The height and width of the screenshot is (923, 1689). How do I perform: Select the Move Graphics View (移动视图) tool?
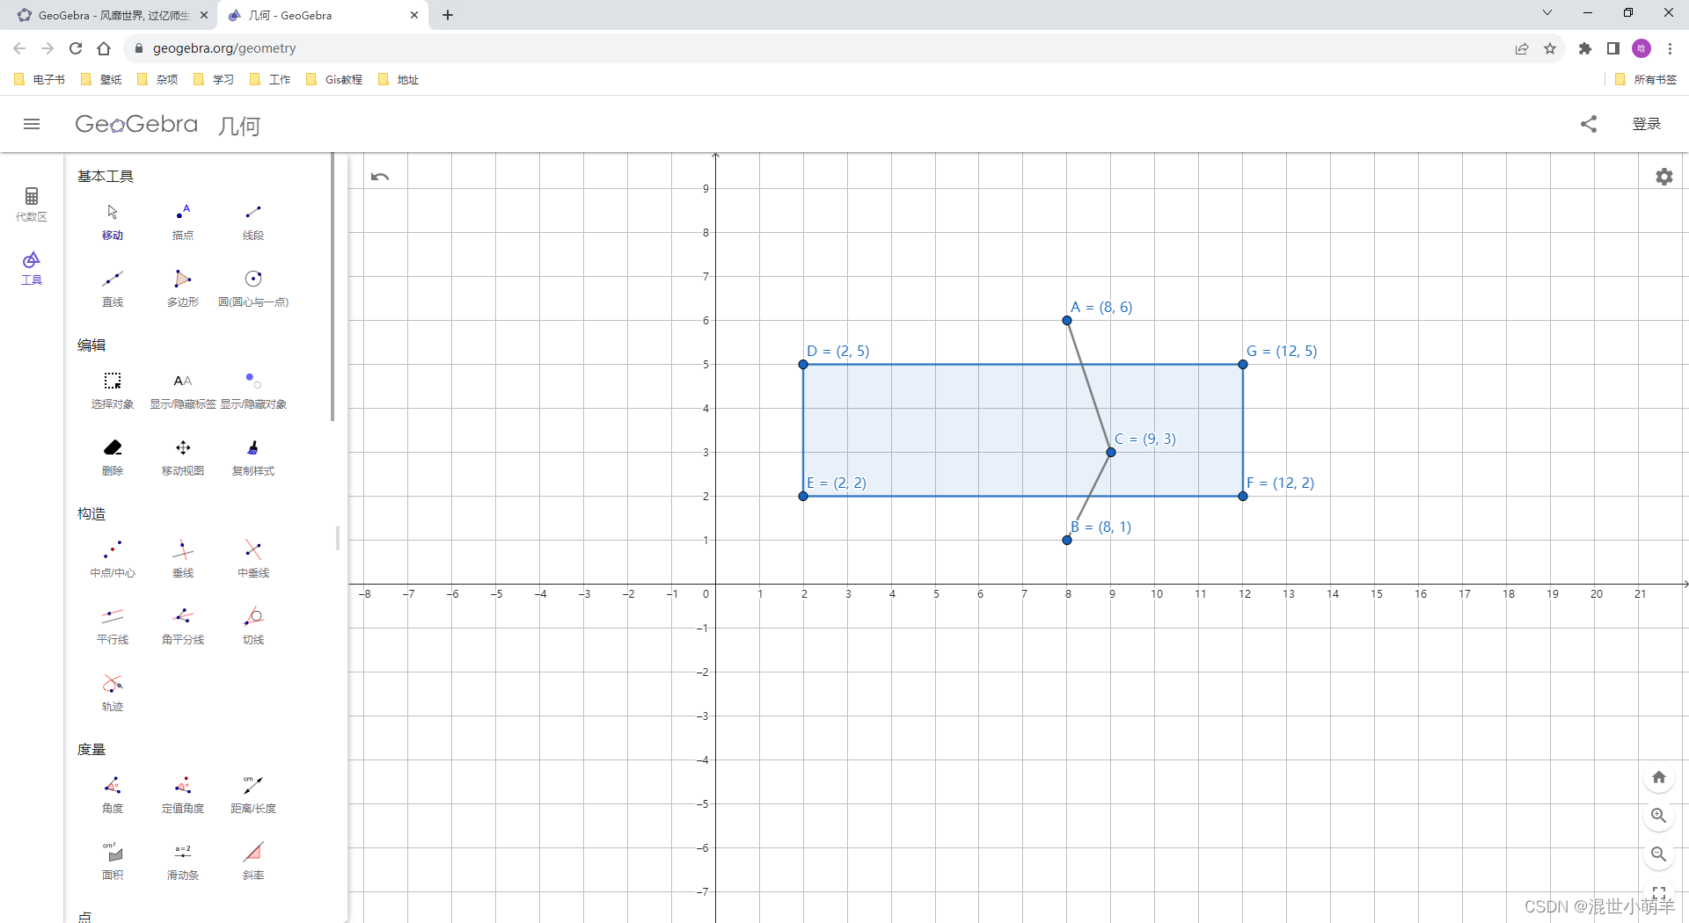coord(183,457)
